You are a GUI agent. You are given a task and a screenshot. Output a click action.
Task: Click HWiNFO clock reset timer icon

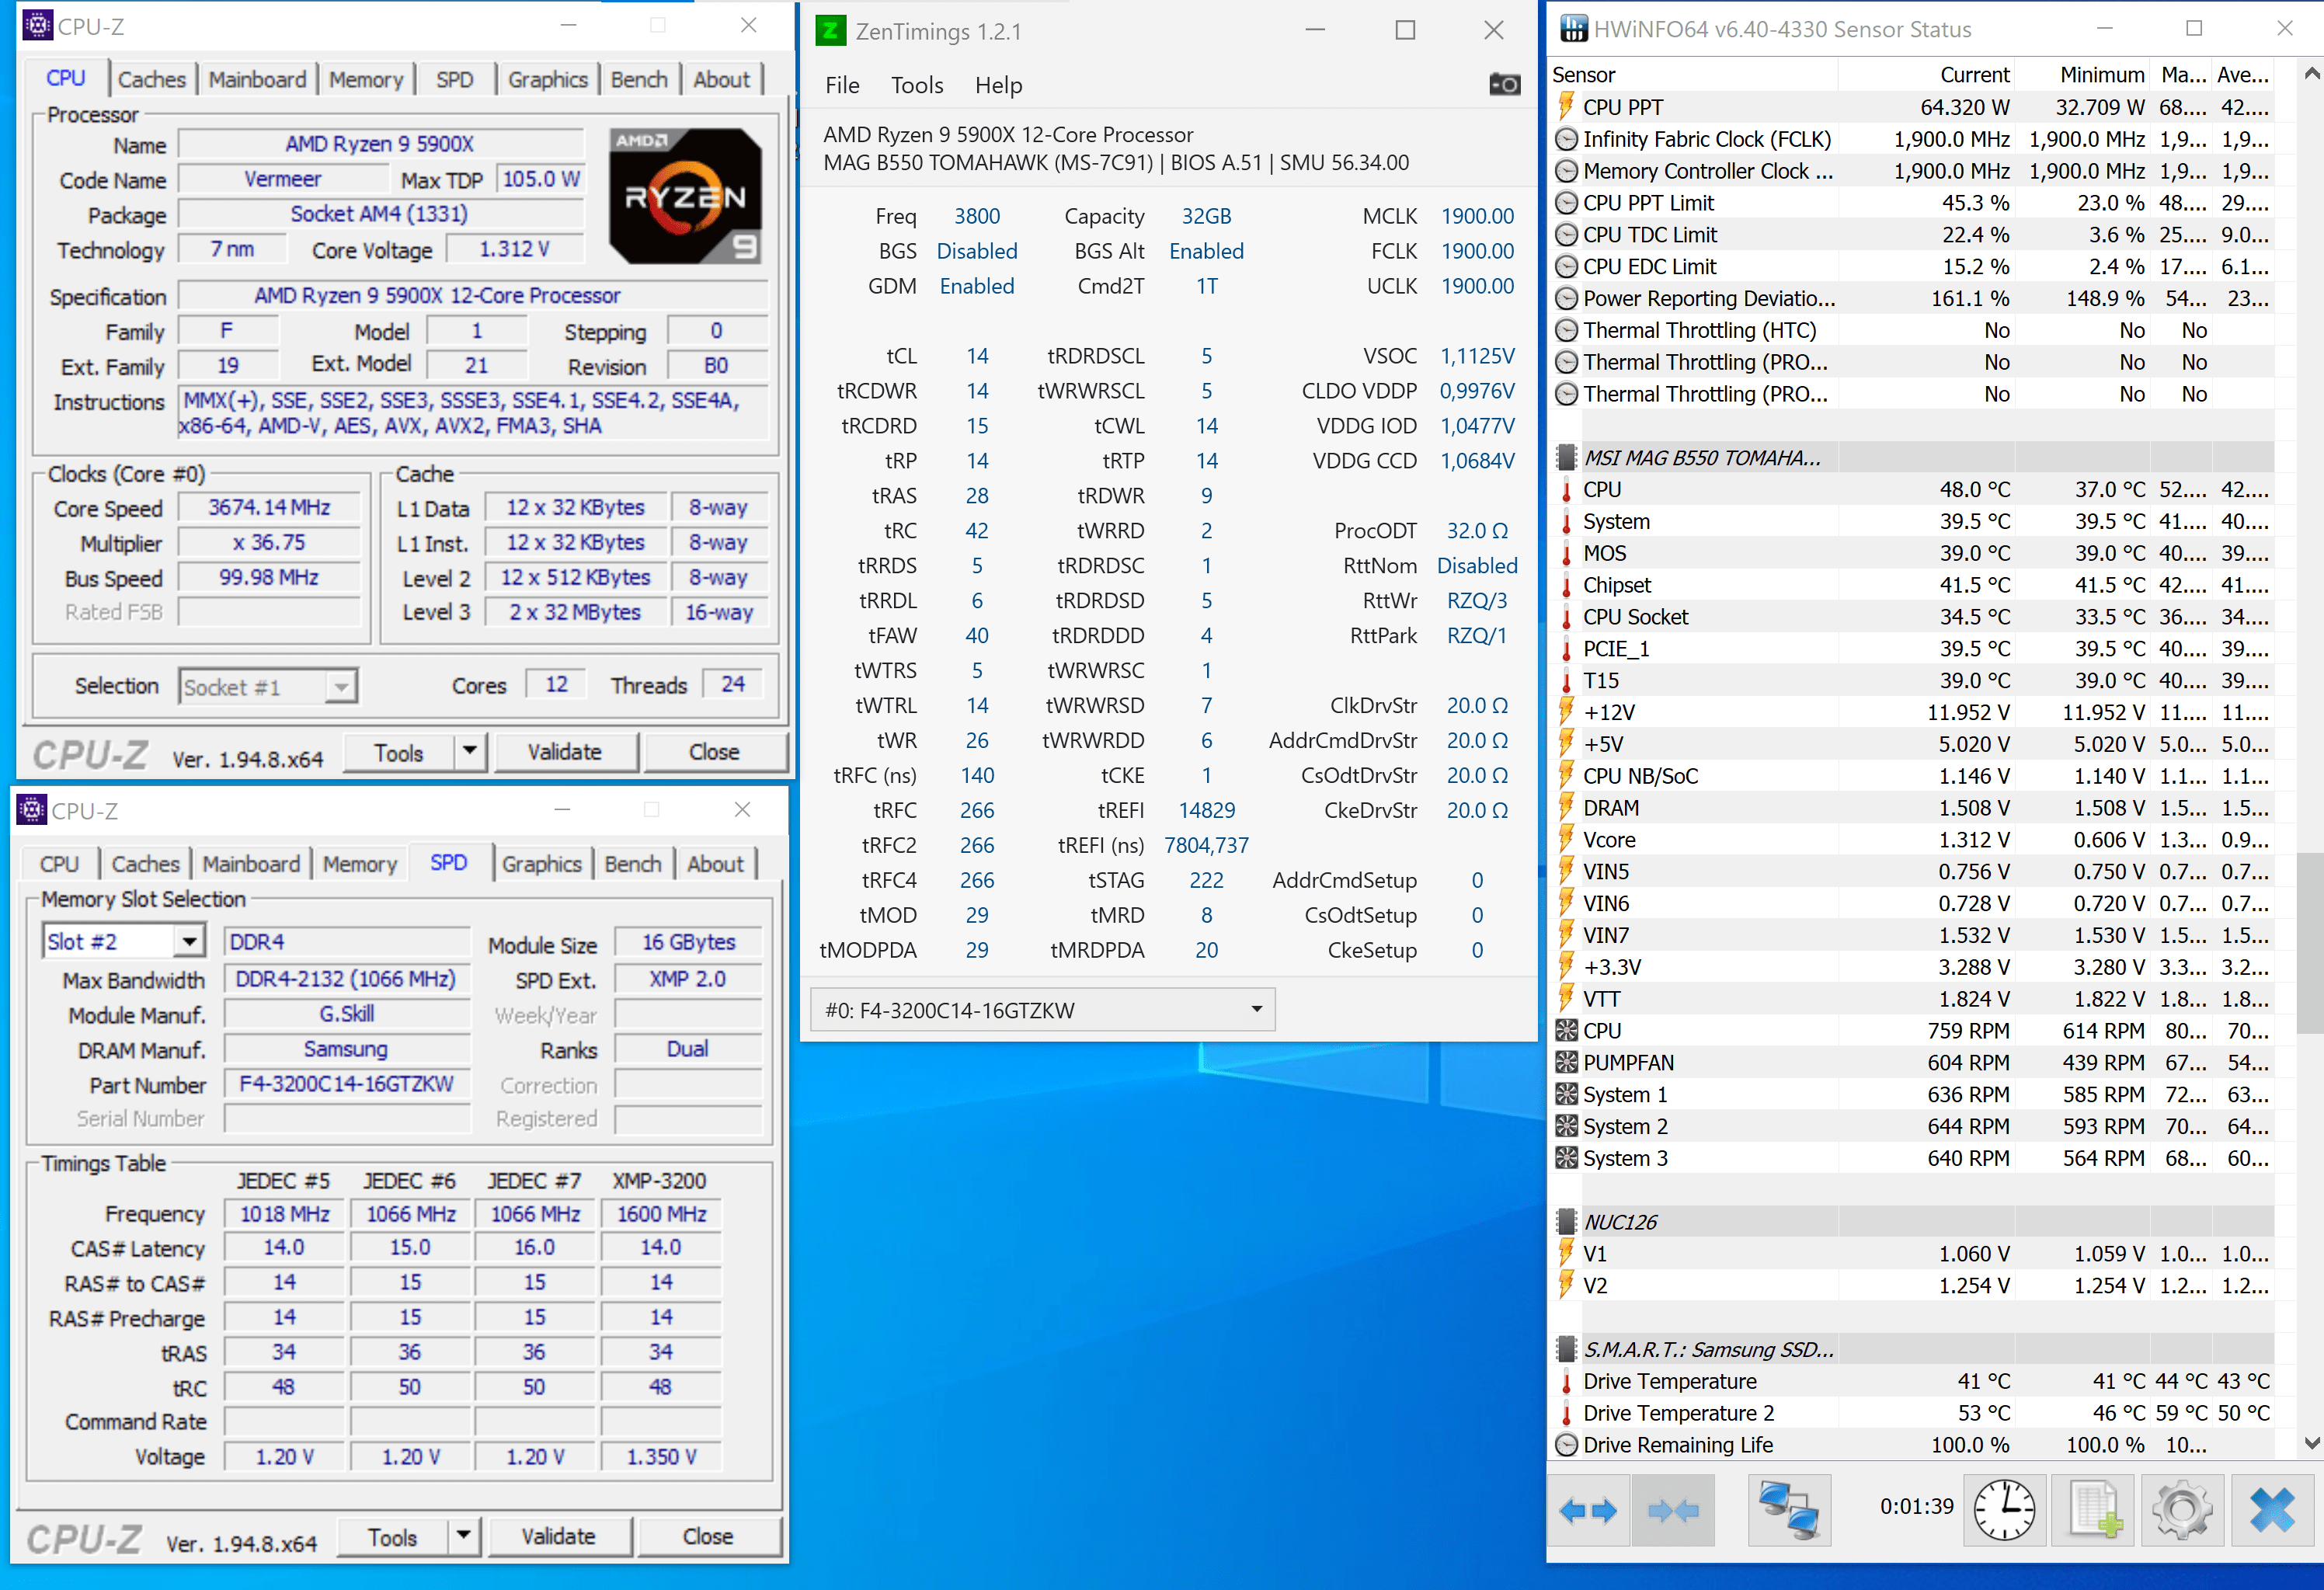[2003, 1510]
